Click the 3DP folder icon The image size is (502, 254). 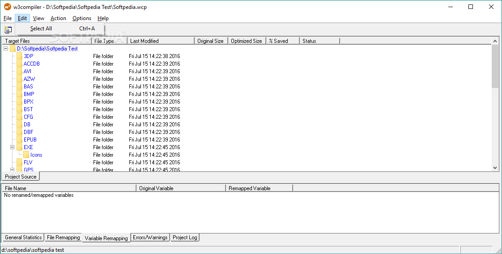click(19, 56)
